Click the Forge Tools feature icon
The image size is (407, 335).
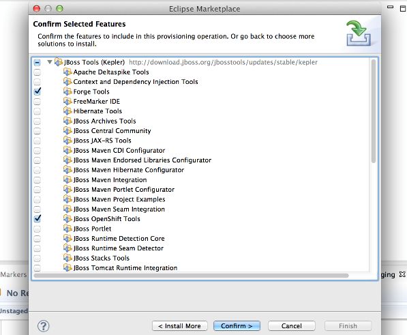tap(67, 91)
